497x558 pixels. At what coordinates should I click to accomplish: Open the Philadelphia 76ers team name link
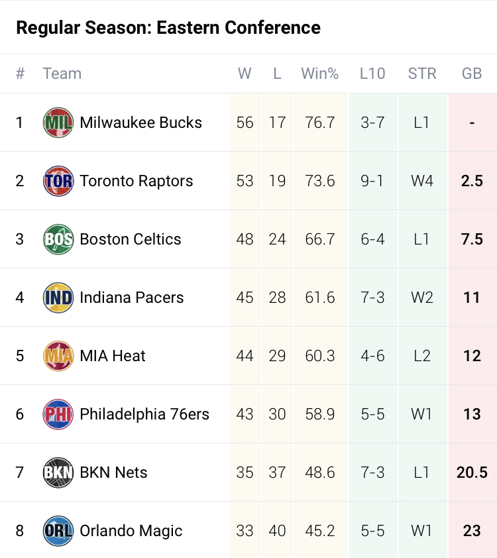click(144, 414)
